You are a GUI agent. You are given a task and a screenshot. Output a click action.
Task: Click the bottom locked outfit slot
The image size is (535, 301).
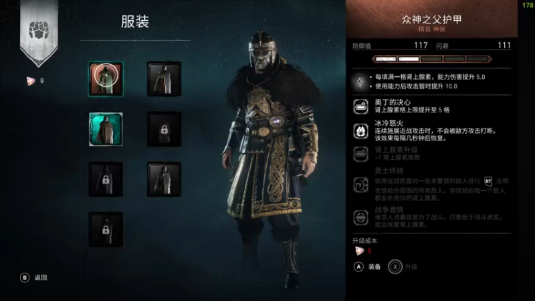(106, 229)
